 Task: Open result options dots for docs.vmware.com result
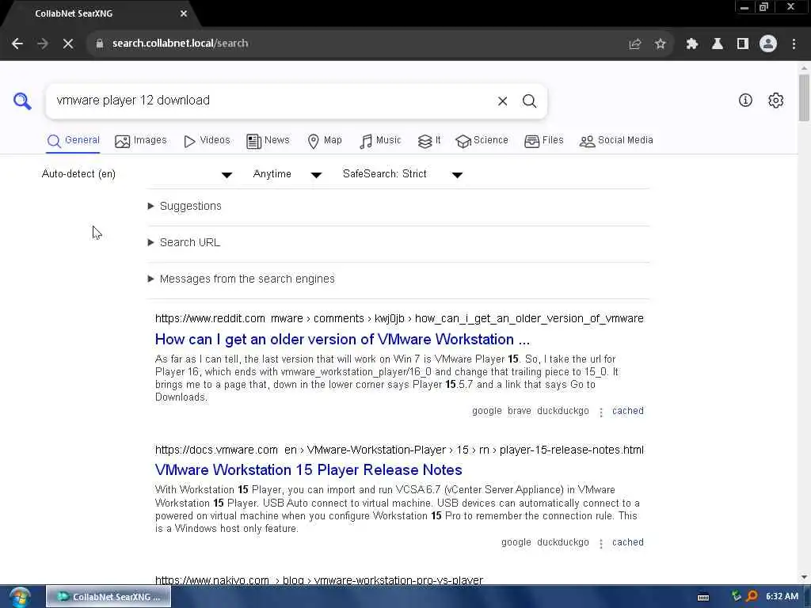click(600, 543)
